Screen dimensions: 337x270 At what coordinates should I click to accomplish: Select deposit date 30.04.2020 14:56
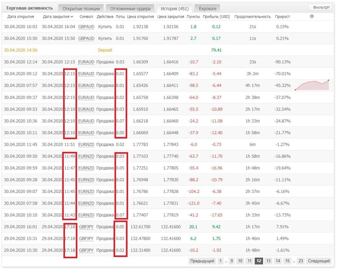pos(21,50)
